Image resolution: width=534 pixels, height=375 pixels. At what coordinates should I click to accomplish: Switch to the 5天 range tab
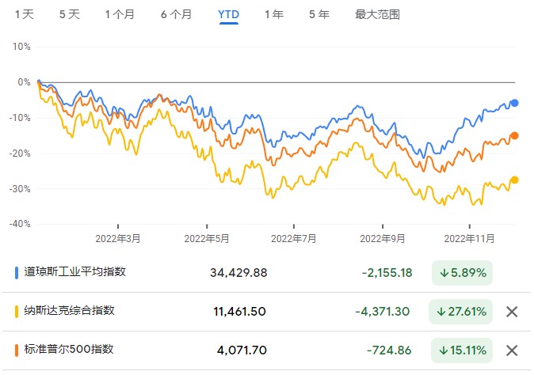70,14
